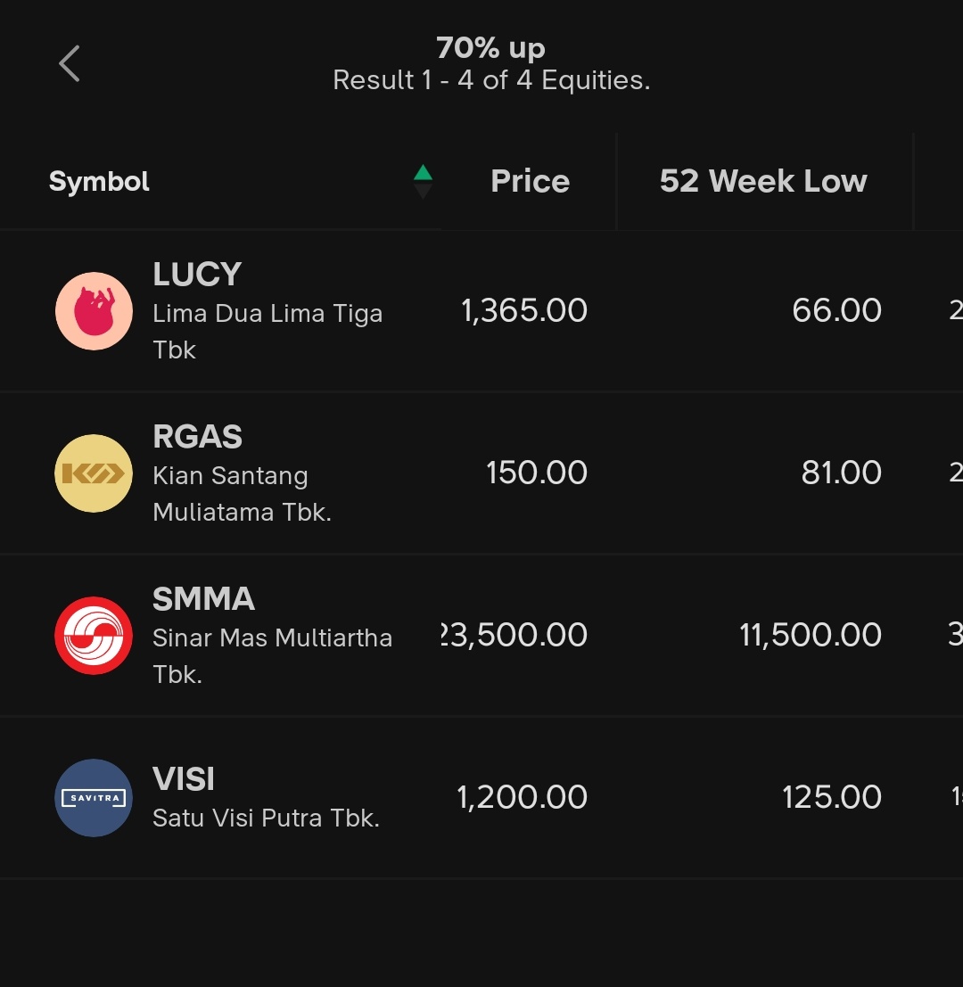Go back using the left chevron arrow
Image resolution: width=963 pixels, height=987 pixels.
point(70,63)
